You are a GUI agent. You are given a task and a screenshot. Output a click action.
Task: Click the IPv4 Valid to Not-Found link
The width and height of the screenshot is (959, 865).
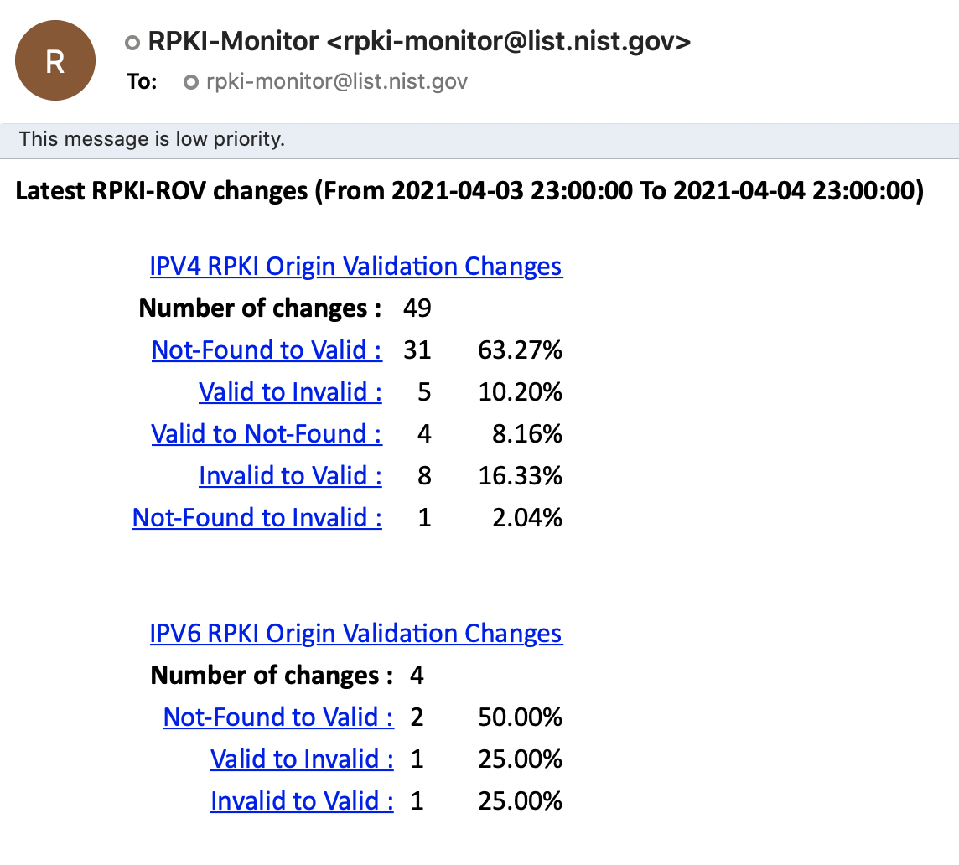(266, 433)
